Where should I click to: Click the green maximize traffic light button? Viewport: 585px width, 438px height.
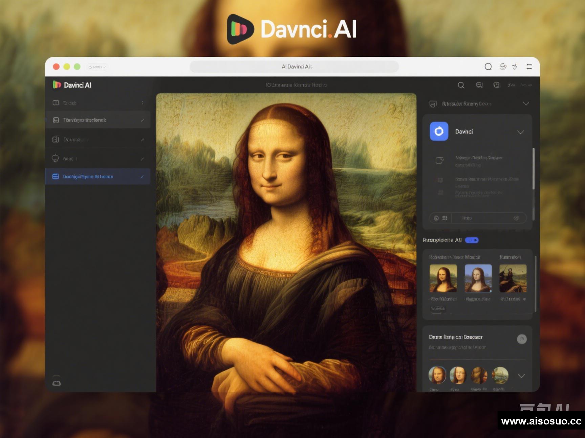(x=77, y=67)
